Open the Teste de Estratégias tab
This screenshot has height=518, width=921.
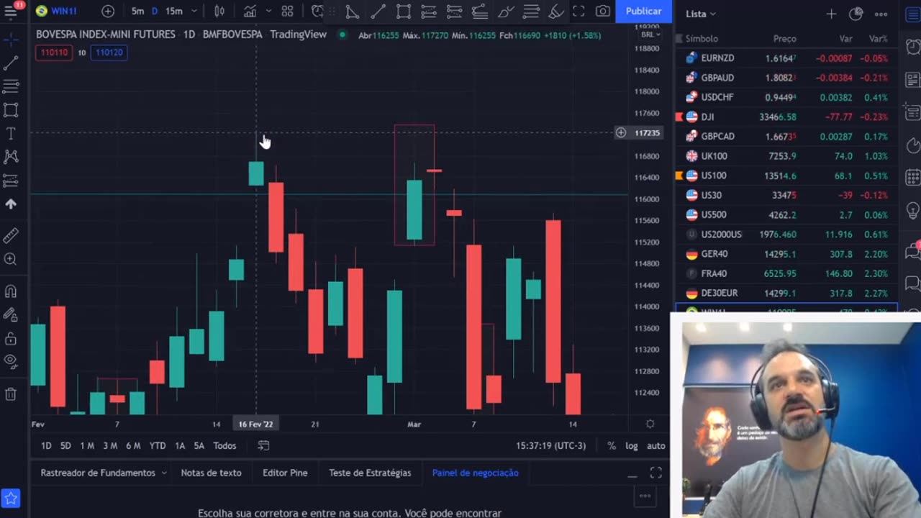[370, 473]
